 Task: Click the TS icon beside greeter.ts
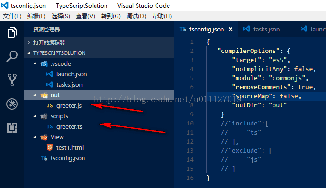point(50,127)
